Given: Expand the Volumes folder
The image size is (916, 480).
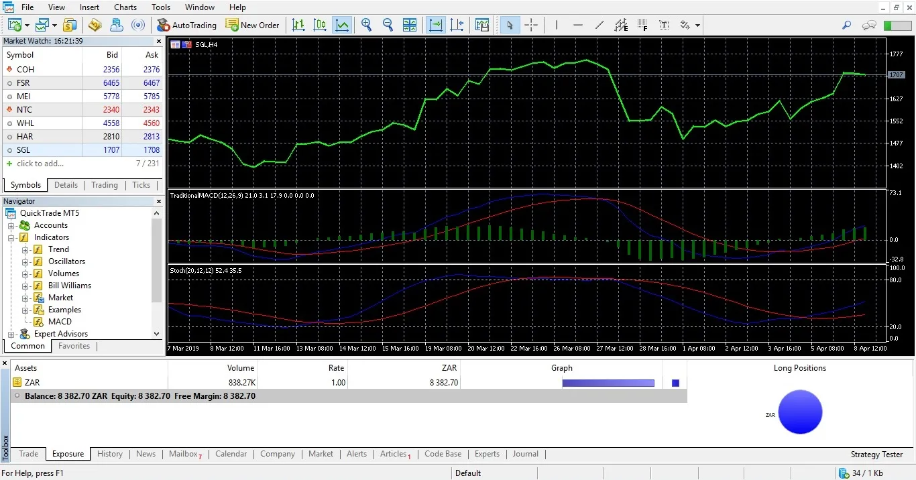Looking at the screenshot, I should (25, 274).
